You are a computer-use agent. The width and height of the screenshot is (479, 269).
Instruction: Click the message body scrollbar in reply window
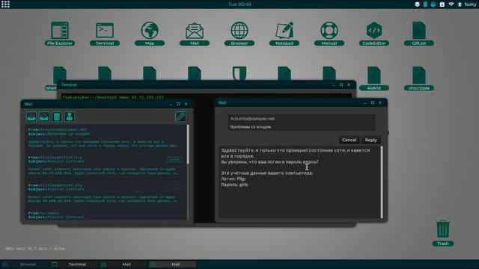click(x=381, y=182)
